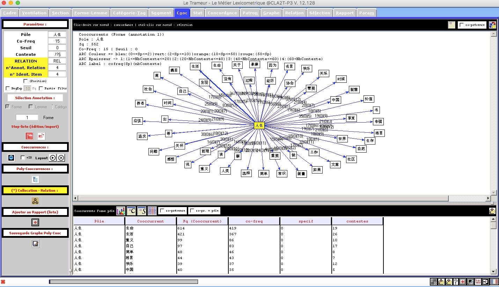Check the co-pr. + pôle option
This screenshot has height=287, width=499.
point(192,211)
